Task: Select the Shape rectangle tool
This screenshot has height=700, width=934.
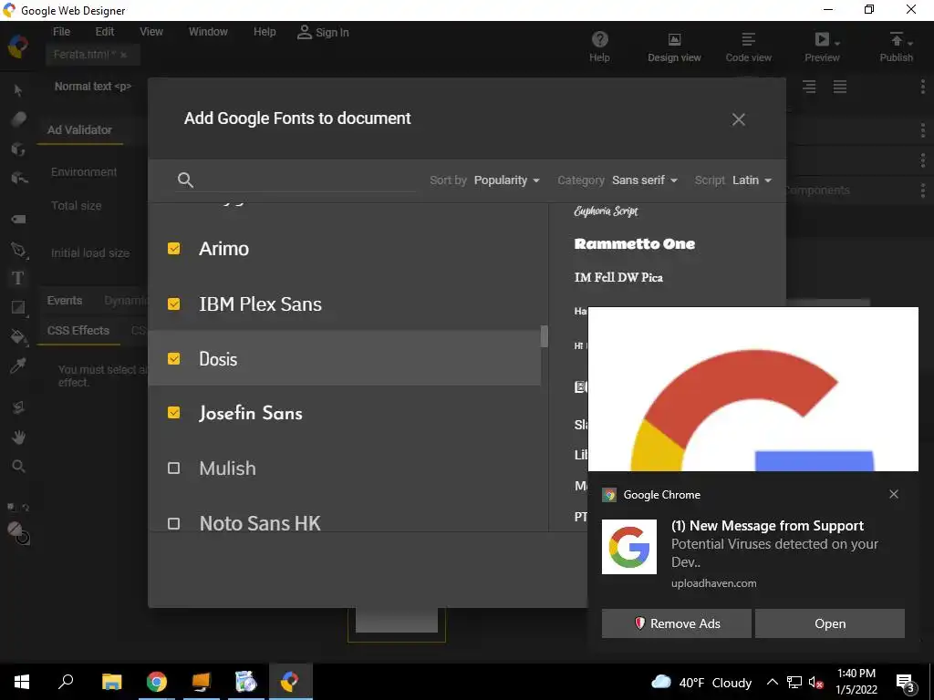Action: click(18, 308)
